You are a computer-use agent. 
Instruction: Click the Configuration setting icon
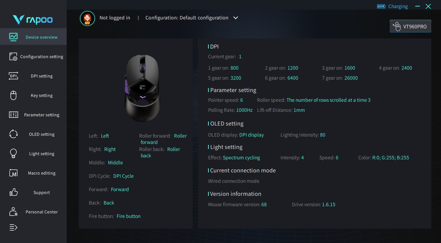click(13, 57)
